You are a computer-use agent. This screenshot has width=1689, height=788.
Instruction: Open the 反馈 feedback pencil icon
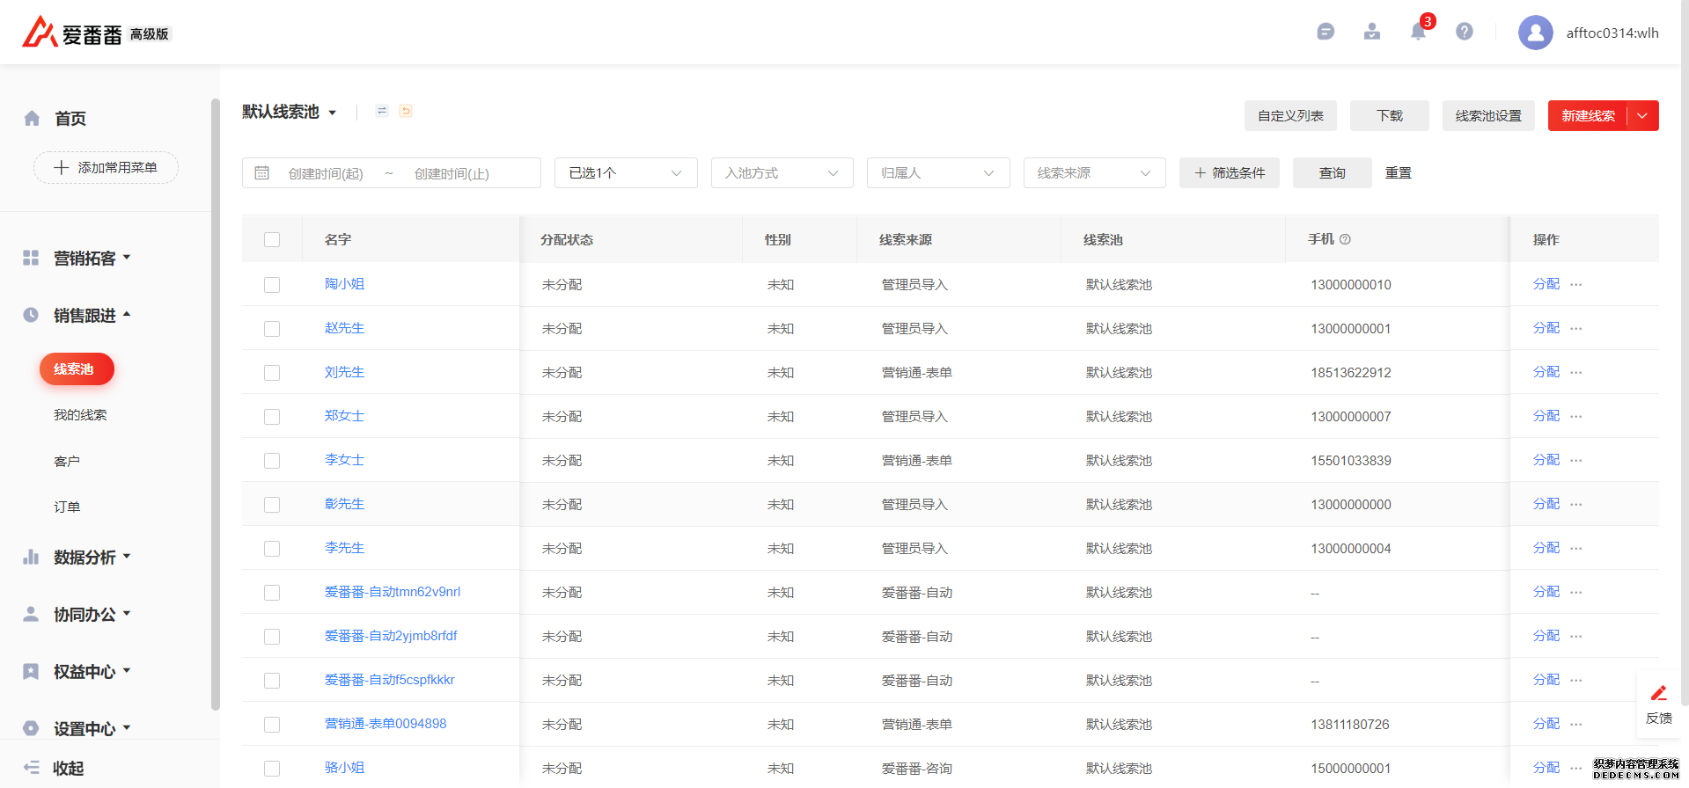point(1659,693)
